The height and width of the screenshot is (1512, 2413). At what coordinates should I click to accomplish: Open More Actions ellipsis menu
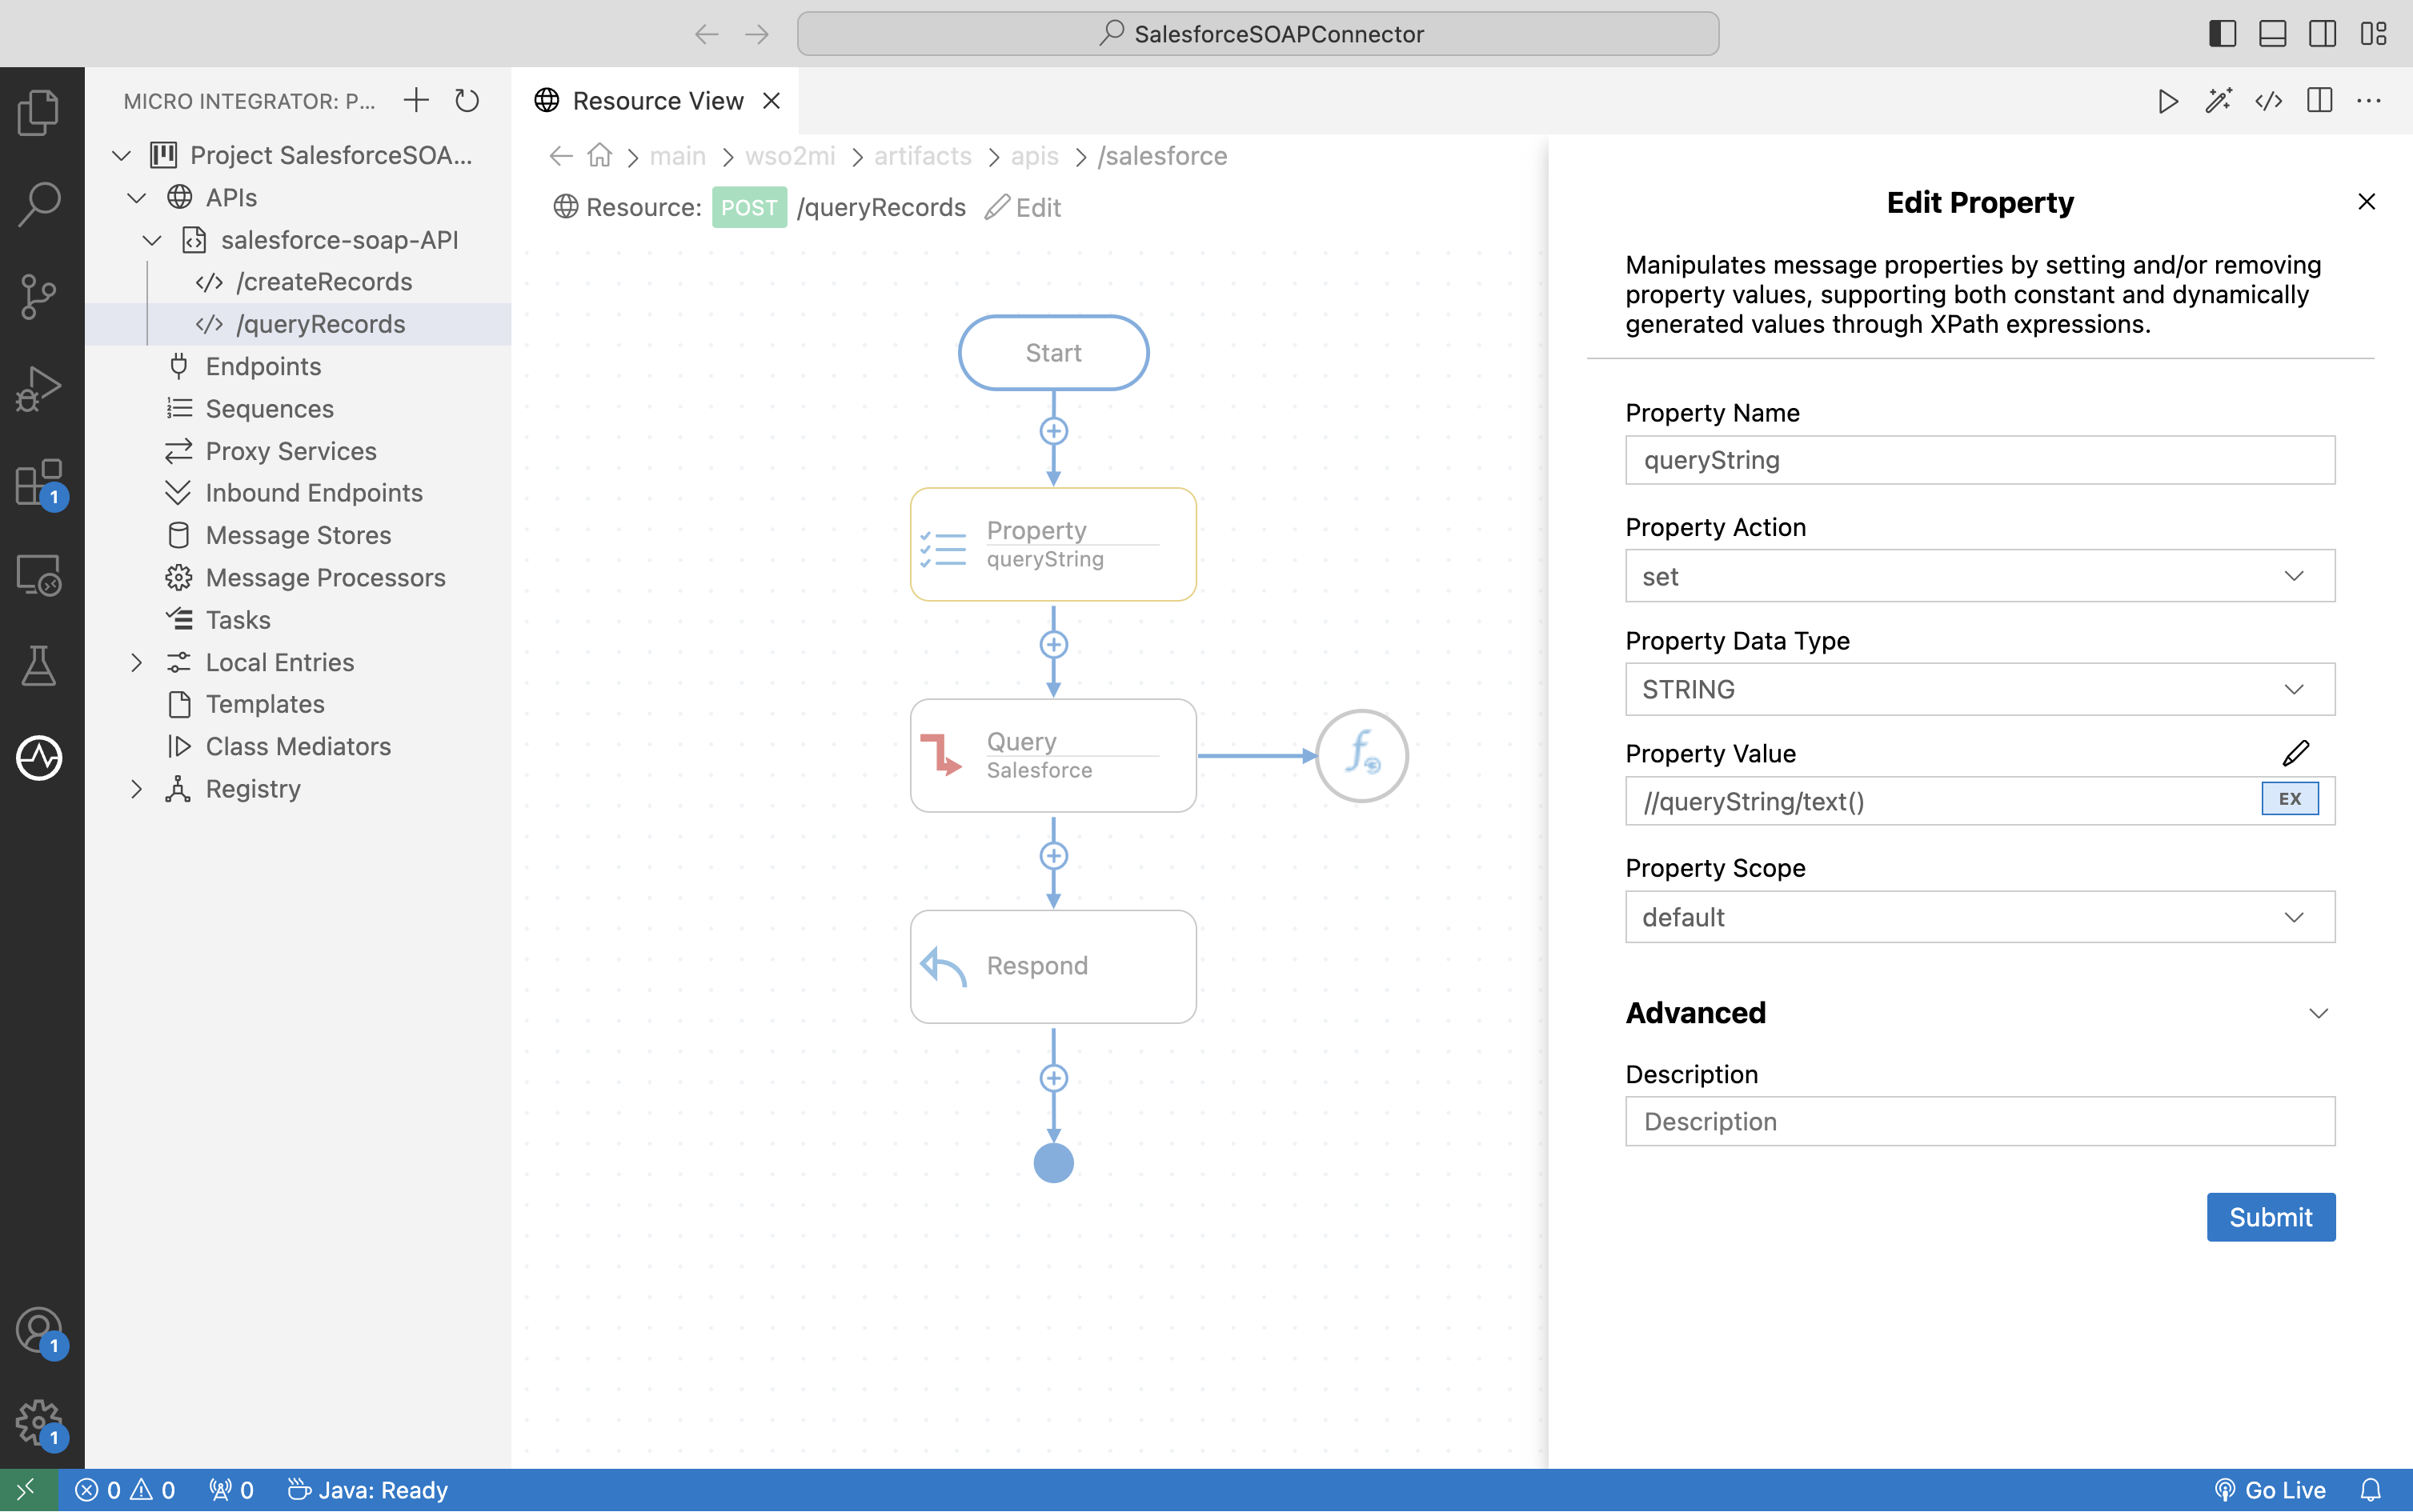tap(2369, 101)
